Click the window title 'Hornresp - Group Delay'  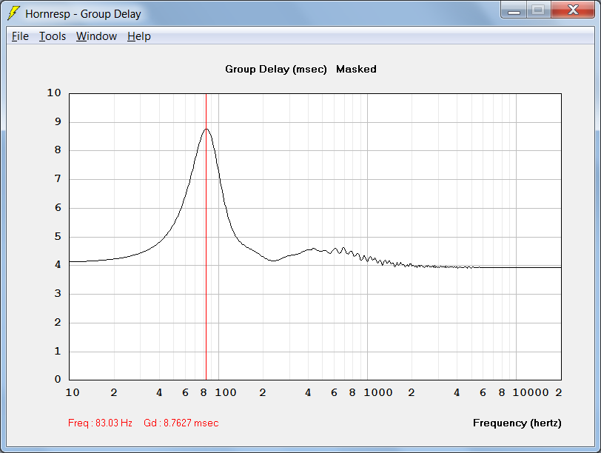click(x=83, y=14)
